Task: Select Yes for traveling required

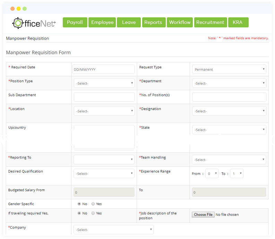Action: pyautogui.click(x=93, y=213)
